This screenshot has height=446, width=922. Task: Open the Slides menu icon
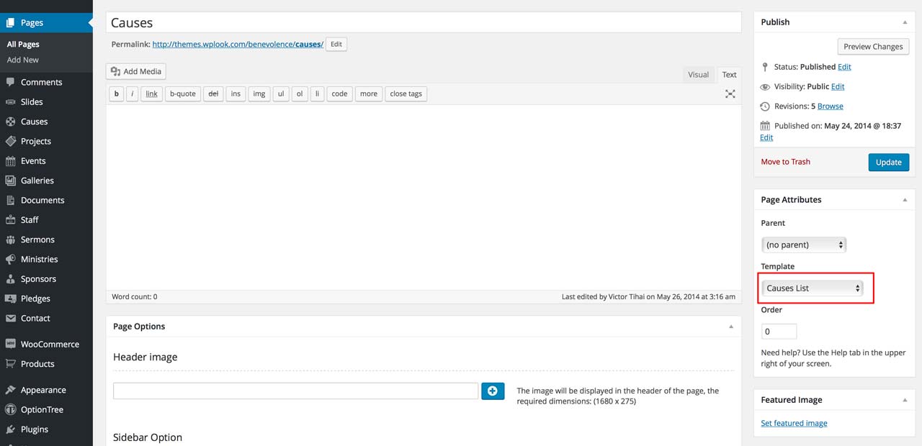tap(10, 102)
